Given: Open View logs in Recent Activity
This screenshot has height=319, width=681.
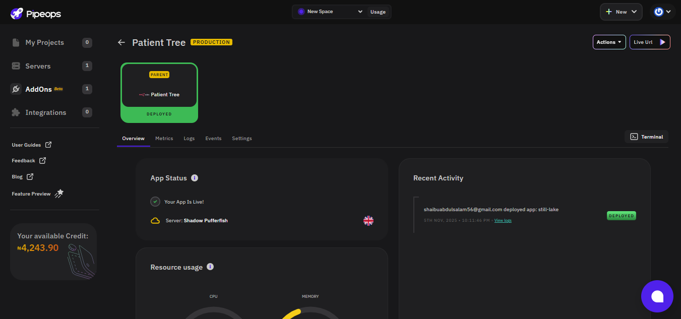Looking at the screenshot, I should [503, 221].
